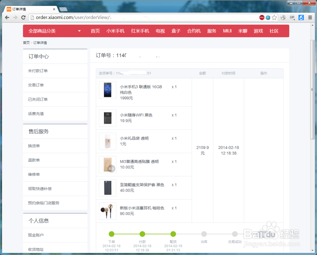
Task: Open 盒子 in the navigation bar
Action: coord(176,31)
